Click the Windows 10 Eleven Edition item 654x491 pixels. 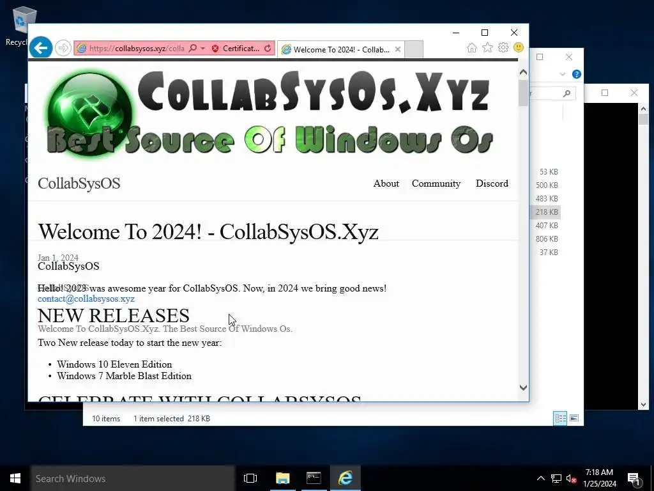[114, 364]
